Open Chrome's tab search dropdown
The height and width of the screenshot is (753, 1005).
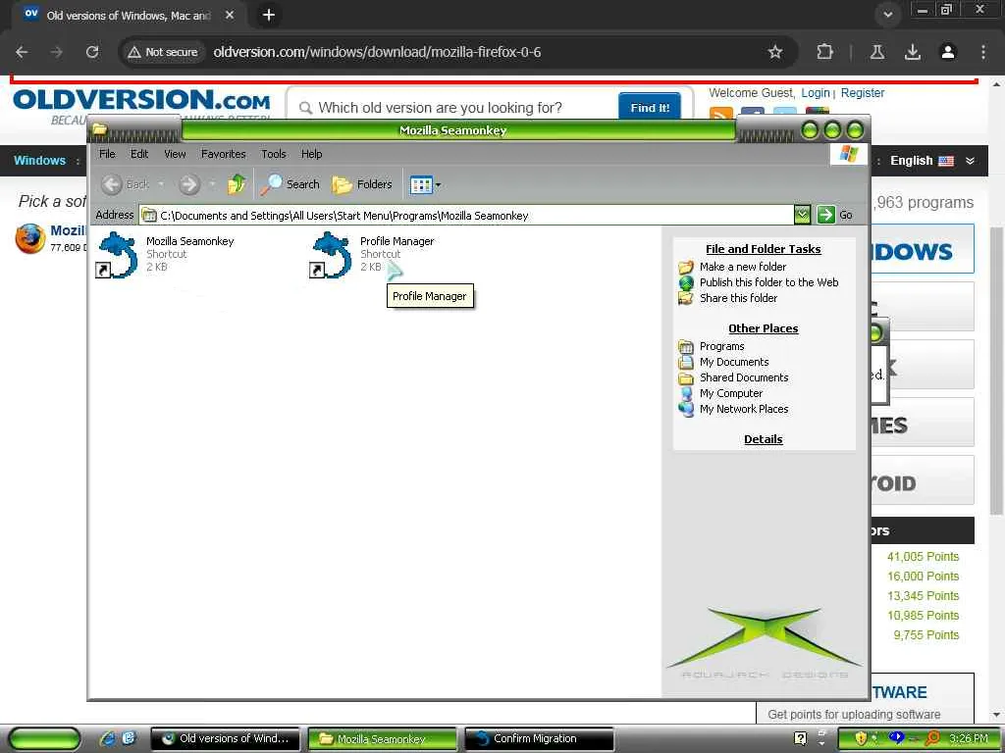tap(887, 15)
